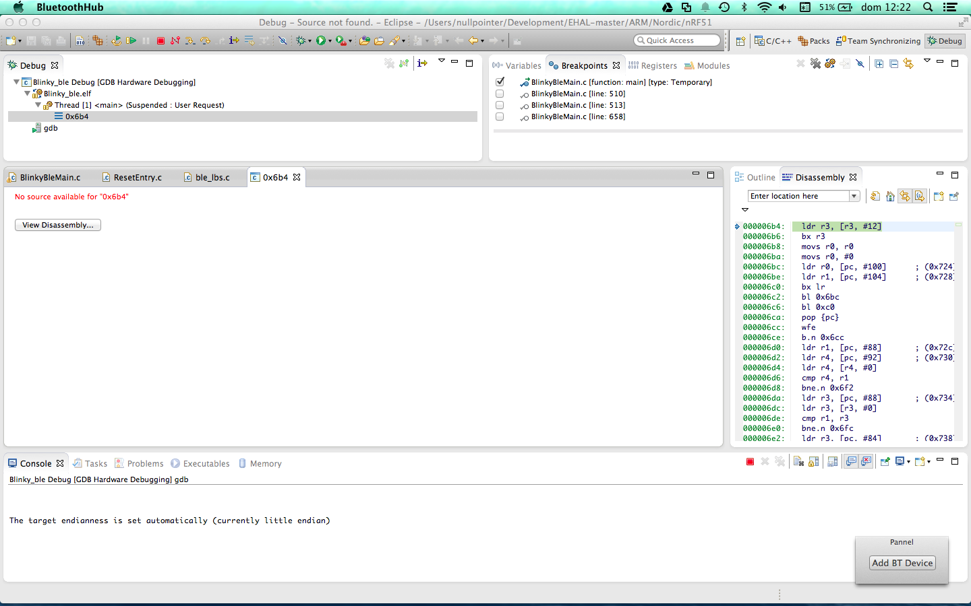Switch to the Memory tab
The height and width of the screenshot is (606, 971).
260,463
